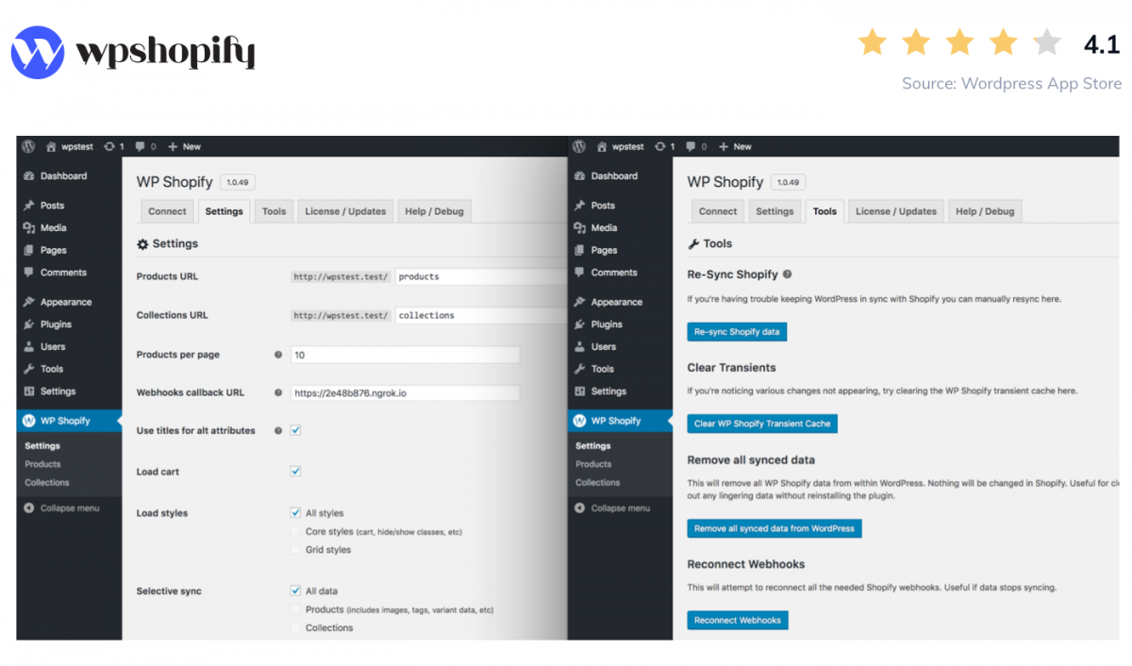Click help icon beside Products per page

(278, 355)
